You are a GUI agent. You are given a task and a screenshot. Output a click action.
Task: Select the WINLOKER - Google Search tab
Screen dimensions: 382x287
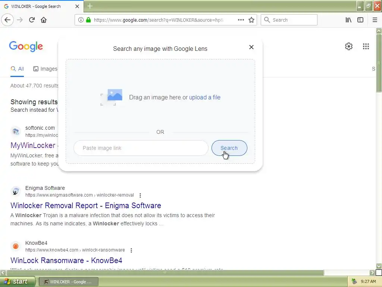tap(42, 6)
